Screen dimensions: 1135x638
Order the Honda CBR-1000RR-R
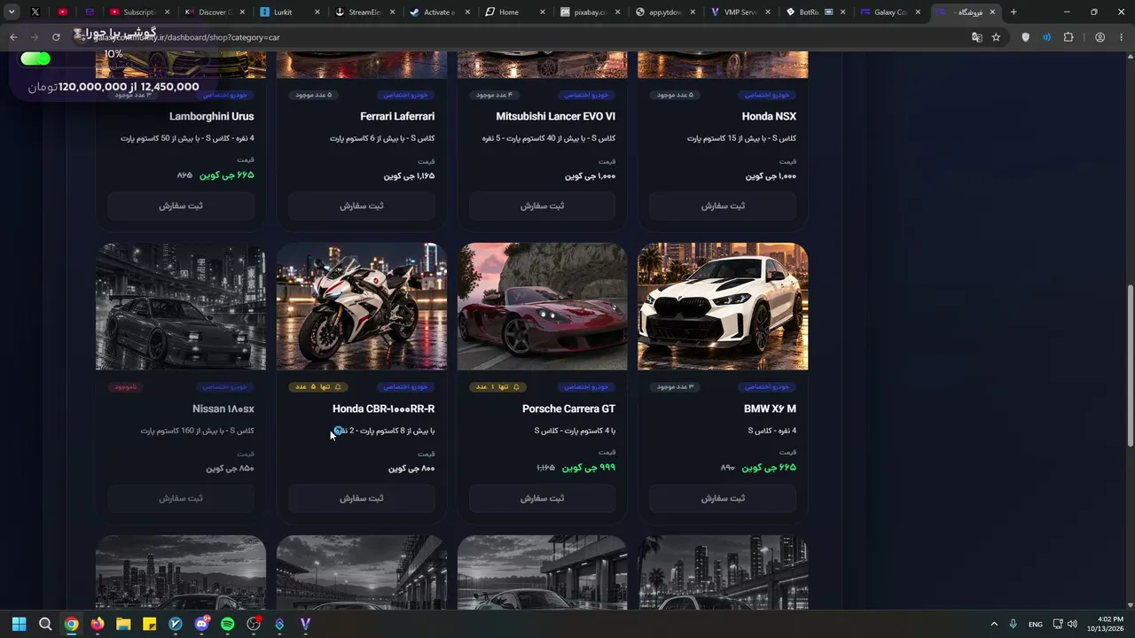[362, 498]
